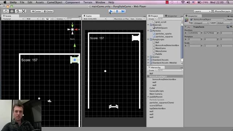
Task: Step forward one frame
Action: (x=123, y=11)
